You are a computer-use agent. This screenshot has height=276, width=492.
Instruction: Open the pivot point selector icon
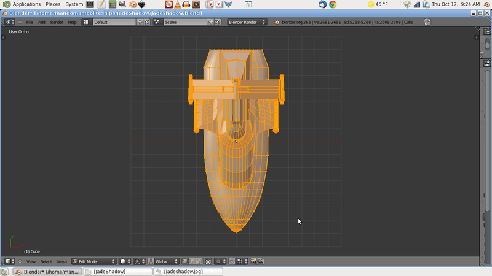tap(139, 261)
